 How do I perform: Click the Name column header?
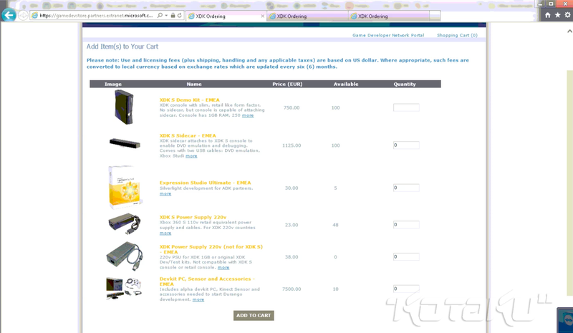click(194, 84)
